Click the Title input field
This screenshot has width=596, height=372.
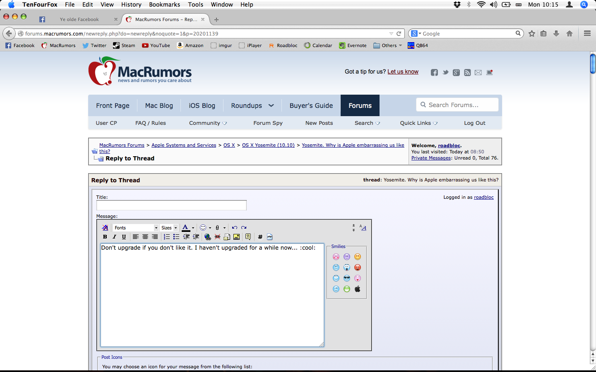tap(171, 205)
